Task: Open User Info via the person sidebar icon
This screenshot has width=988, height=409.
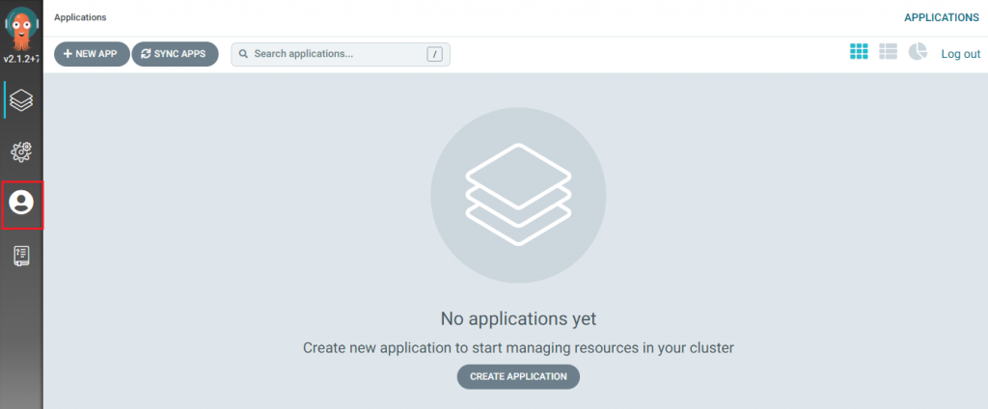Action: tap(21, 203)
